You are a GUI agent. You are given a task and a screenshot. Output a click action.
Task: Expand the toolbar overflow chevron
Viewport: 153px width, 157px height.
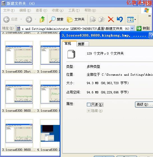(150, 16)
